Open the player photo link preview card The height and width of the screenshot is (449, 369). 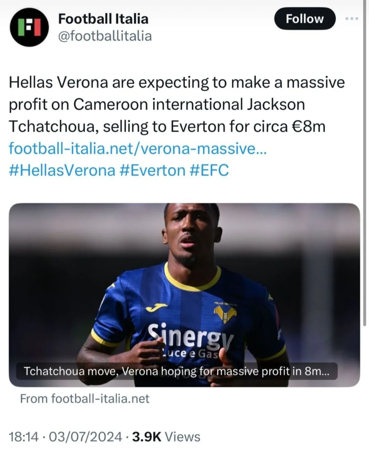point(184,273)
